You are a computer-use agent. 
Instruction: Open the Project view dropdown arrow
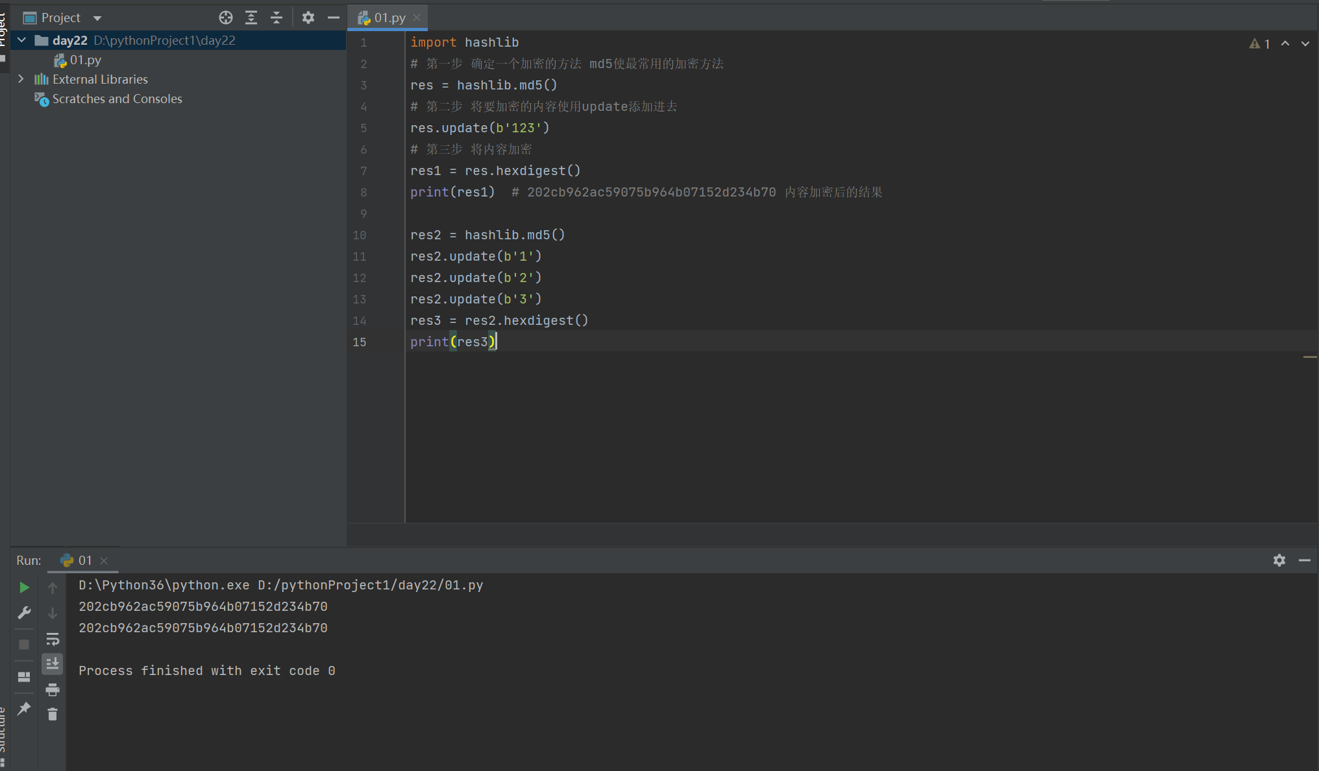coord(97,18)
